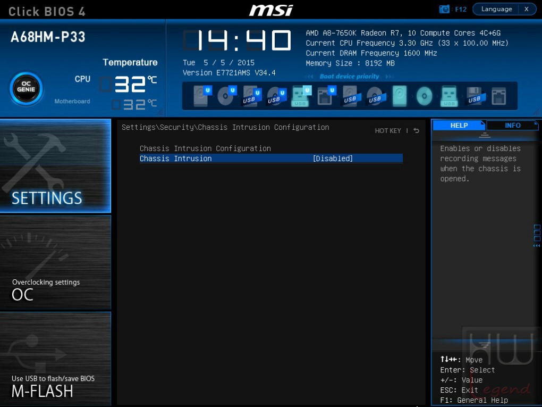This screenshot has width=542, height=407.
Task: Click the lit legacy CD/DVD boot icon
Action: pyautogui.click(x=424, y=96)
